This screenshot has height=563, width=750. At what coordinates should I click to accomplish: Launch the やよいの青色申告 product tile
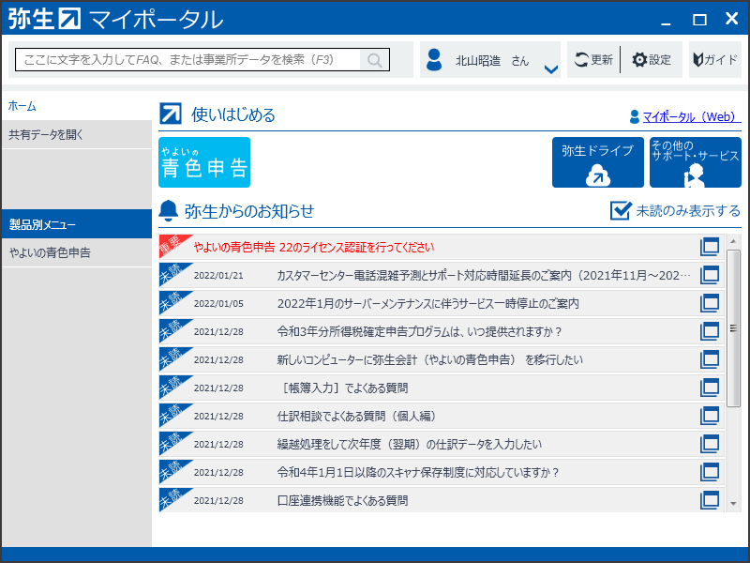pyautogui.click(x=204, y=162)
